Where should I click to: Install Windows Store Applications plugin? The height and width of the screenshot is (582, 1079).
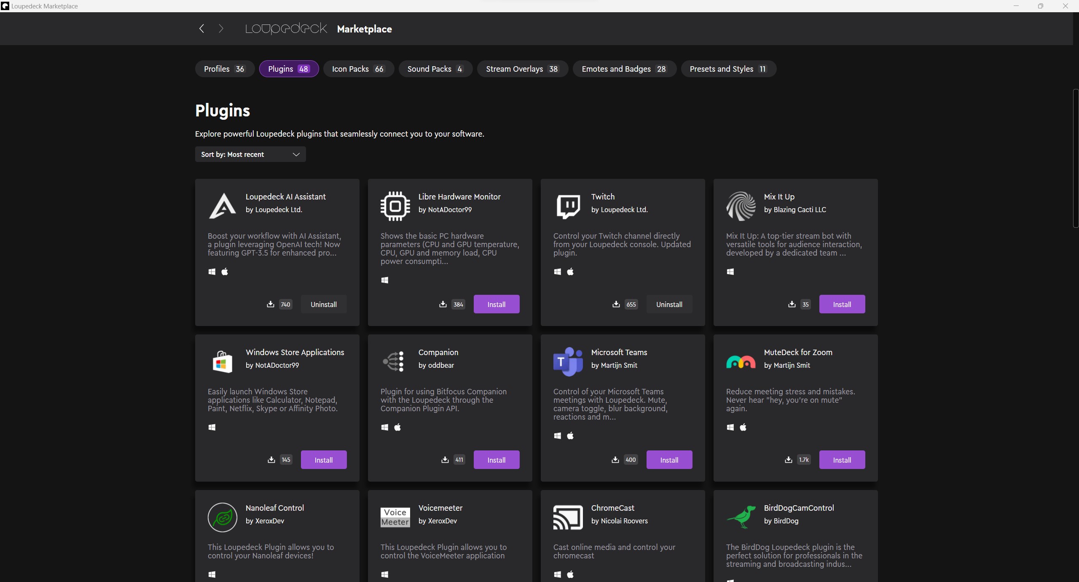coord(324,460)
